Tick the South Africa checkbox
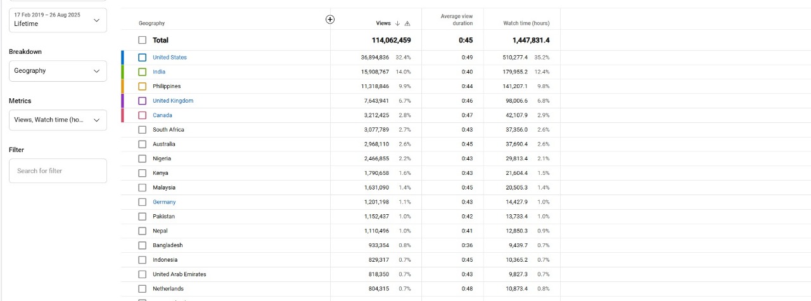Screen dimensions: 811x301 [x=143, y=130]
